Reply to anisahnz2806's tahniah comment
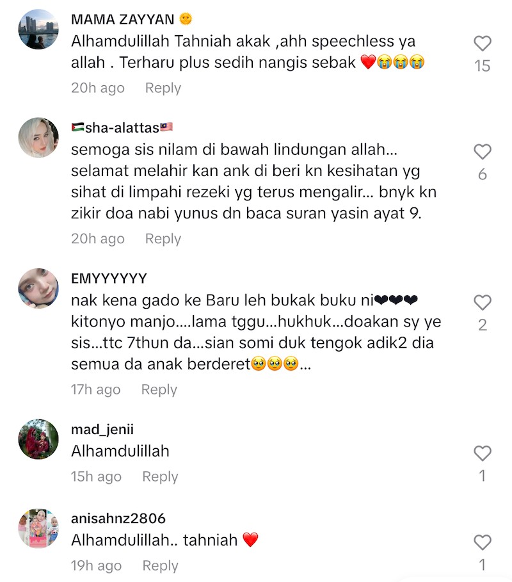 [x=160, y=565]
